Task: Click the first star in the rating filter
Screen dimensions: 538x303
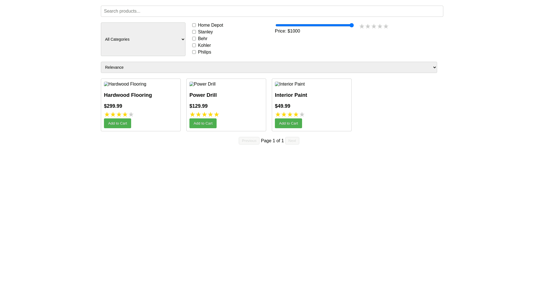Action: coord(362,26)
